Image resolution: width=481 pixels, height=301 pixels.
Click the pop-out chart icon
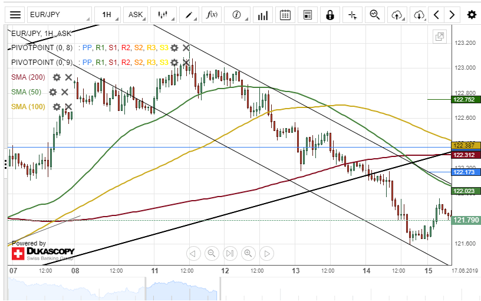(439, 37)
